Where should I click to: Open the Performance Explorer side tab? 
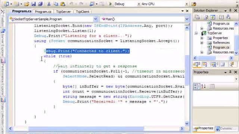coord(3,77)
